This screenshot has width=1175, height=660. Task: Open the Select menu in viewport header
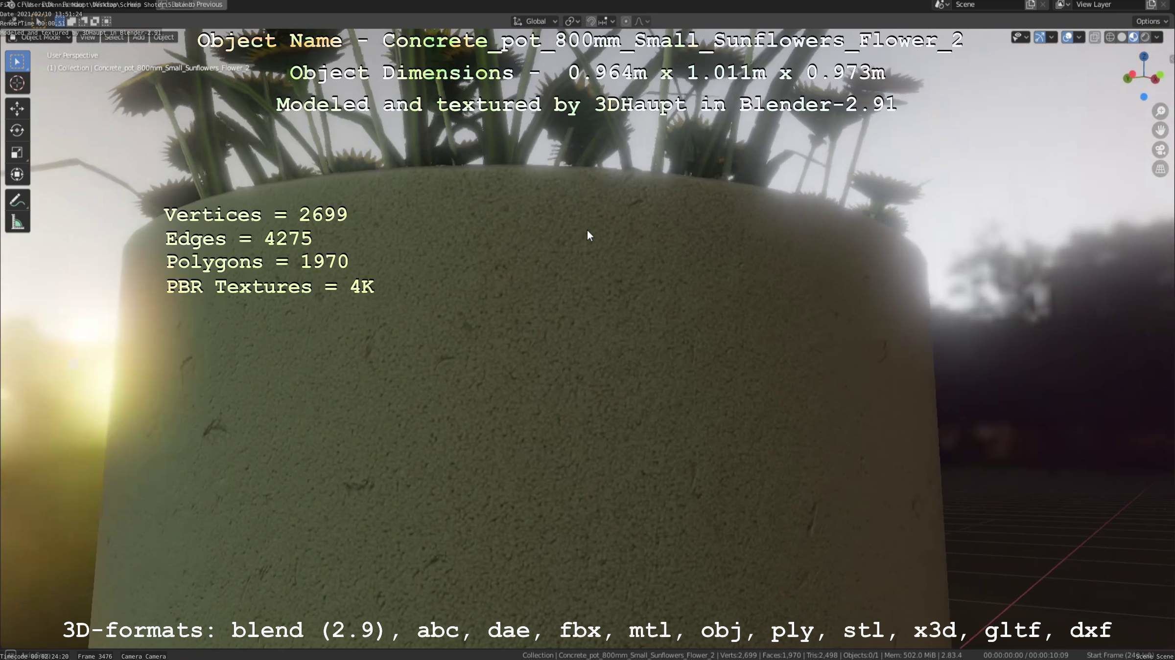point(115,37)
